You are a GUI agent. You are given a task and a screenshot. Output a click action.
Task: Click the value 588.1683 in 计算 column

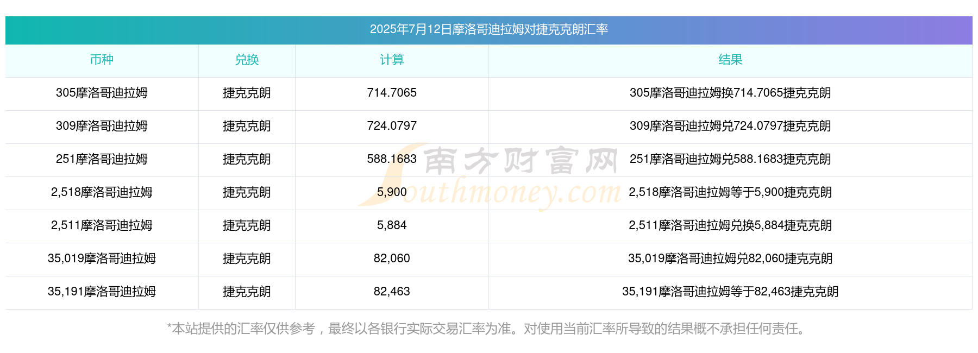(x=392, y=159)
